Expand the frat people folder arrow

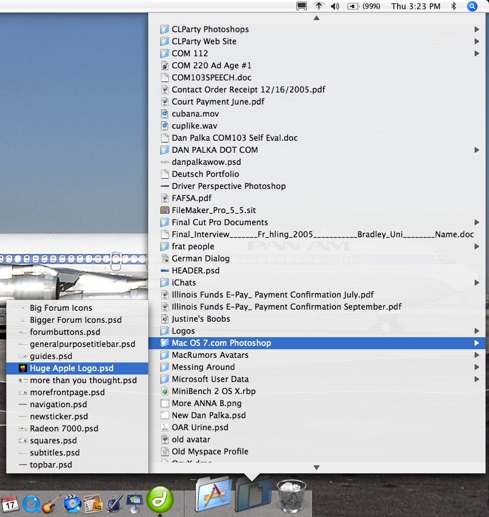pyautogui.click(x=476, y=246)
